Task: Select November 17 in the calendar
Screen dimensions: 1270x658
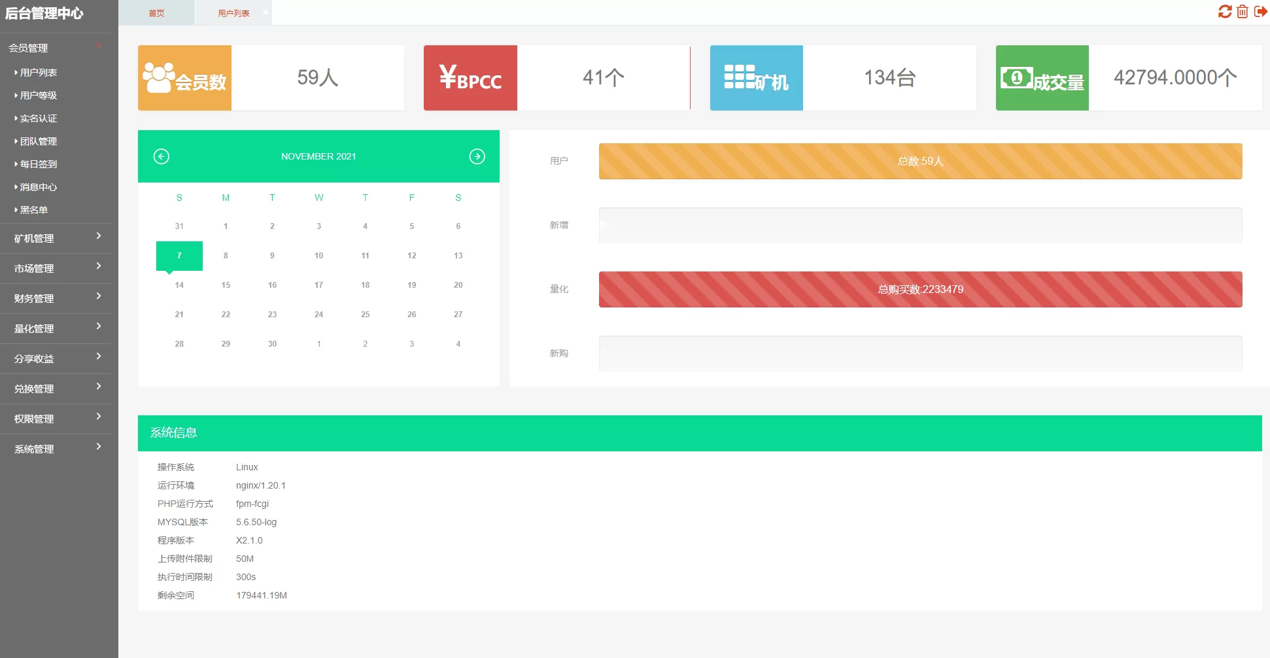Action: [318, 285]
